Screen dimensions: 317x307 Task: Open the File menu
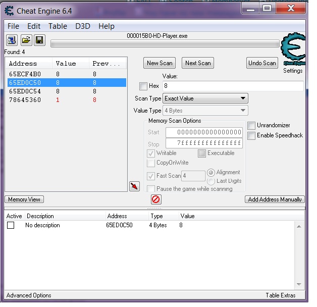(13, 26)
